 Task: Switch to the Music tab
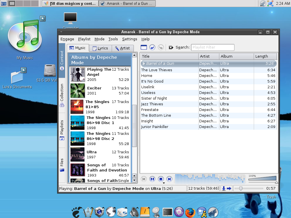click(78, 48)
